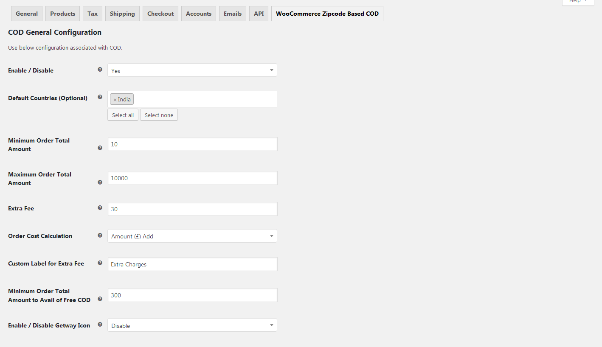The height and width of the screenshot is (347, 602).
Task: Remove India tag using the x icon
Action: [115, 100]
